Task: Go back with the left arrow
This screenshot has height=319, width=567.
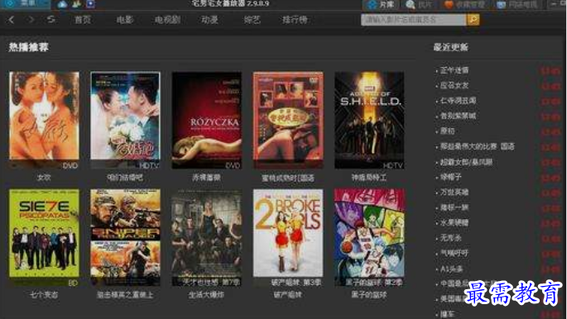Action: [x=12, y=20]
